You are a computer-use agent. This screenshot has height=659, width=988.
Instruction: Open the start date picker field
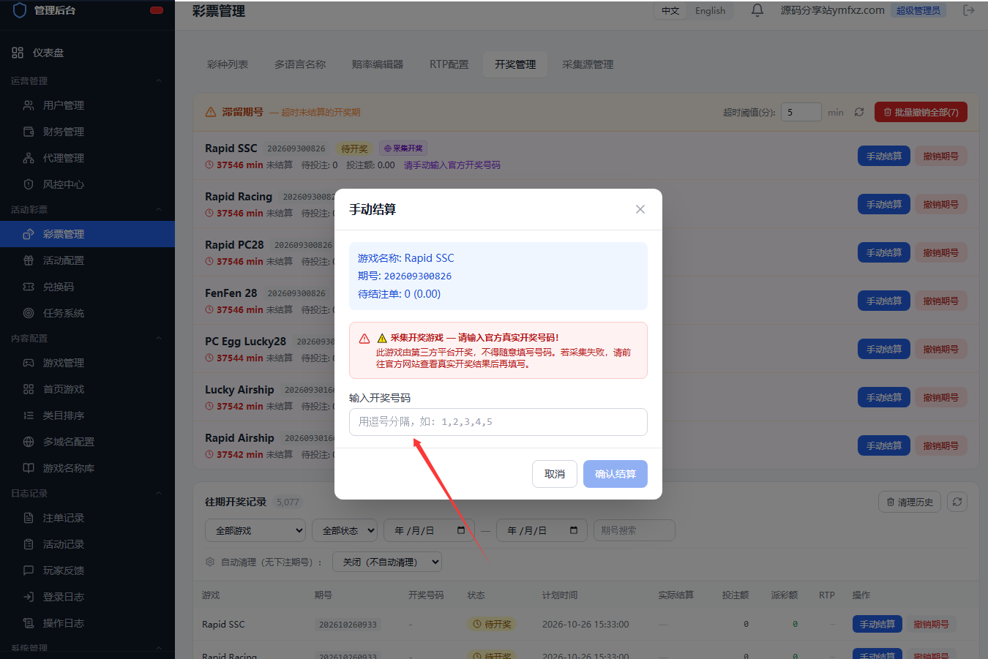point(430,530)
